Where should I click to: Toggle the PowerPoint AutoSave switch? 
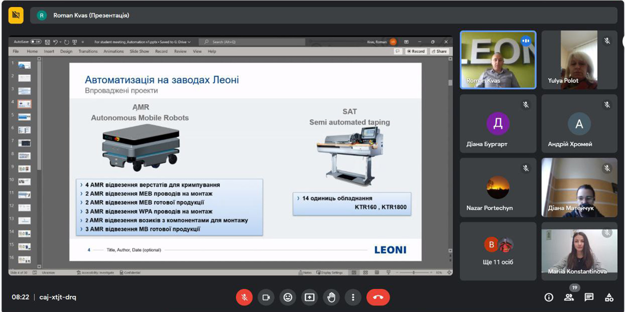coord(36,42)
